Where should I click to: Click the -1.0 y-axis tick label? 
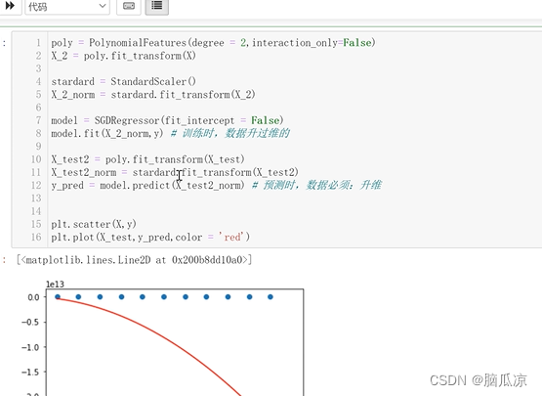pyautogui.click(x=30, y=347)
